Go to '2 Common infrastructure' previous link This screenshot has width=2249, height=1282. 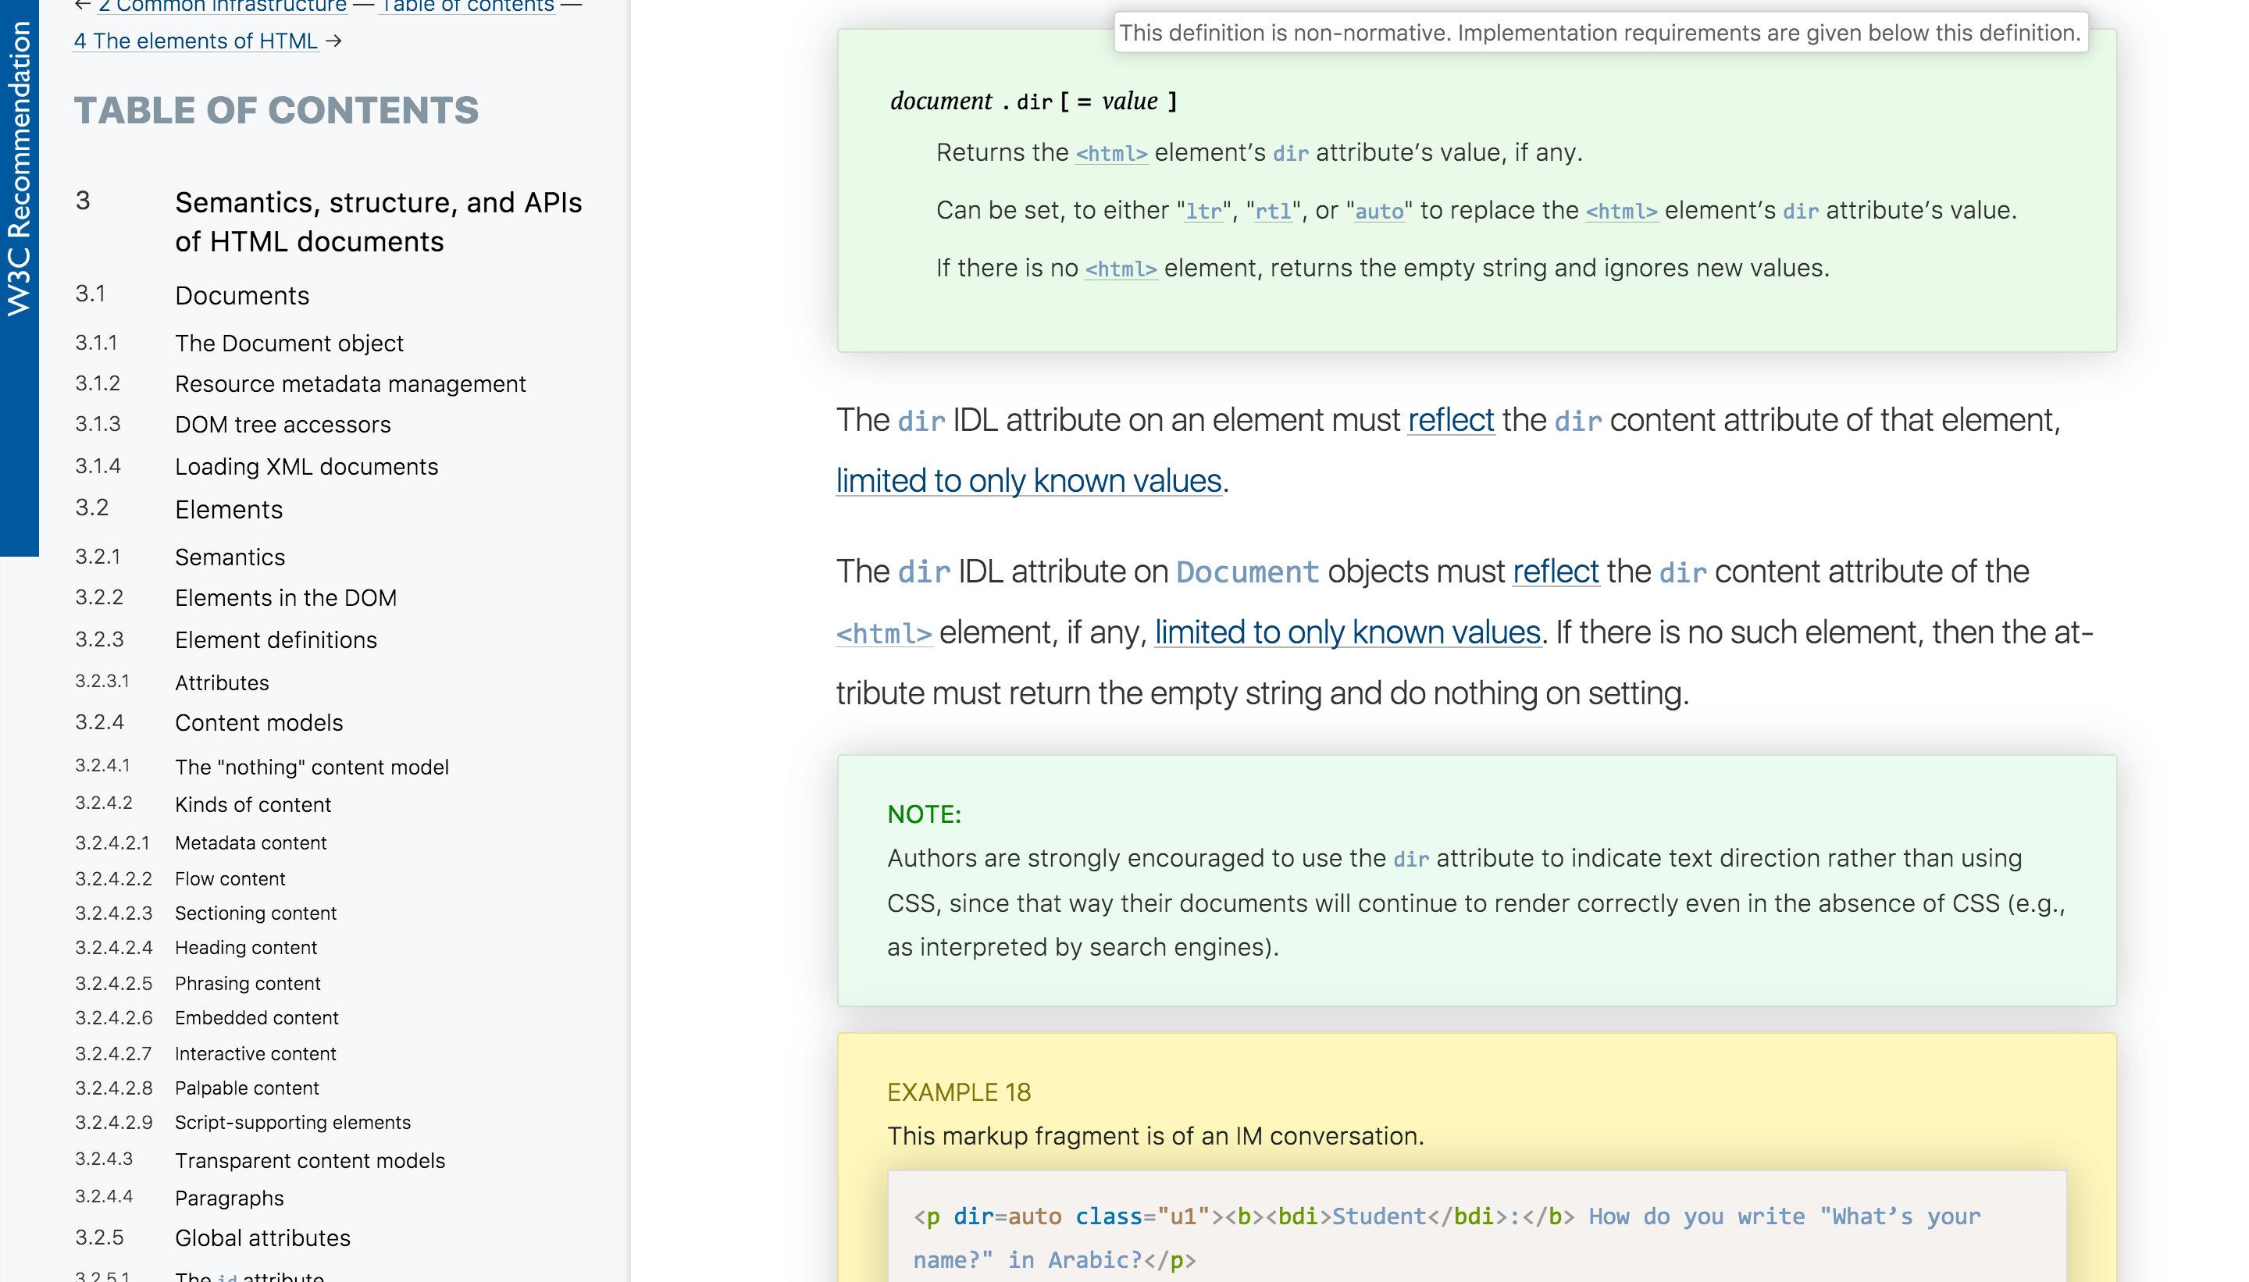click(x=223, y=6)
